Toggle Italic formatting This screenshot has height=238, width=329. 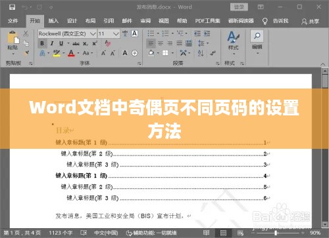[52, 43]
